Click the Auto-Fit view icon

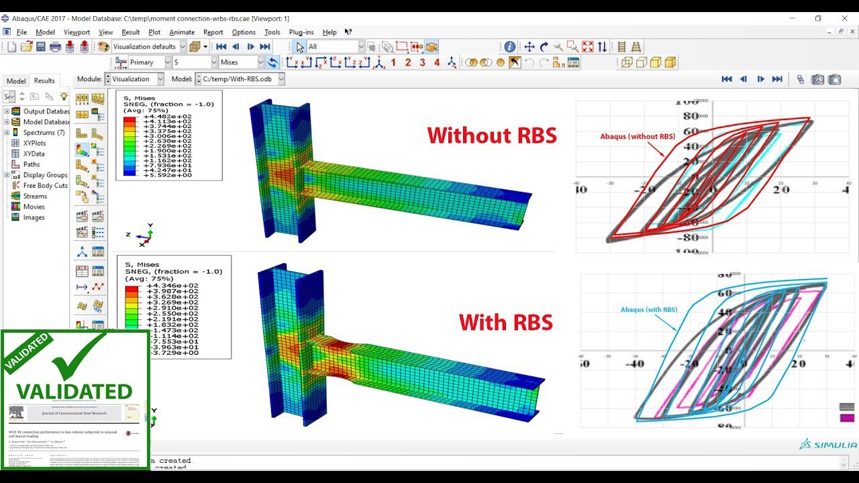tap(588, 47)
